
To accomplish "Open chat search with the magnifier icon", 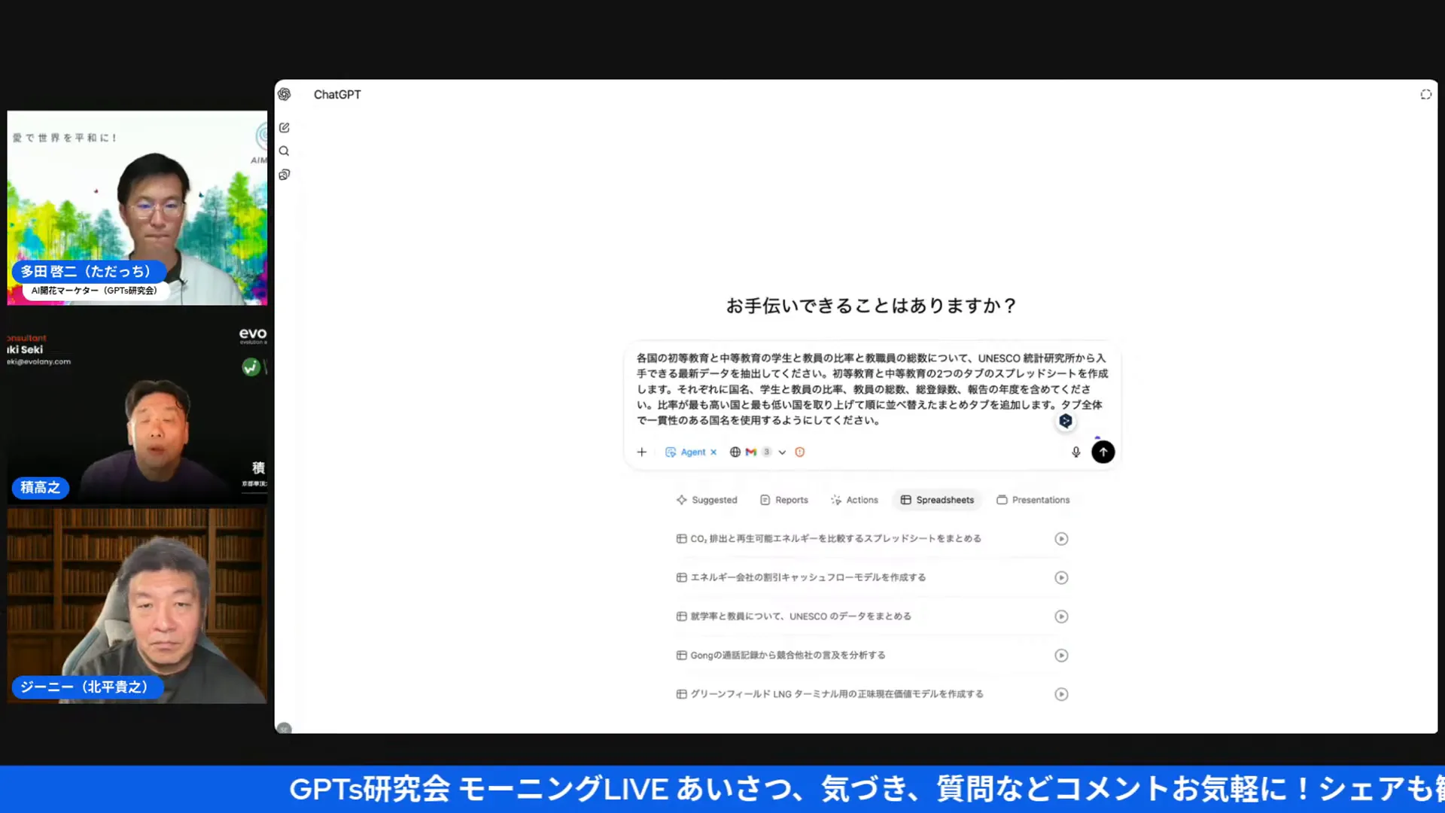I will (284, 151).
